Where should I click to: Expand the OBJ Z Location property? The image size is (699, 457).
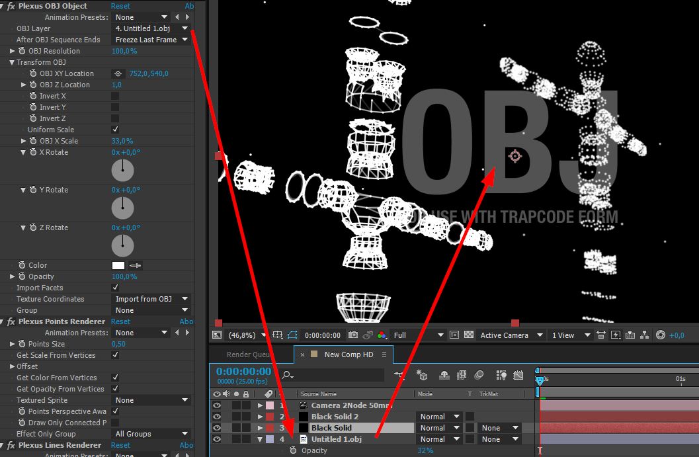[23, 85]
